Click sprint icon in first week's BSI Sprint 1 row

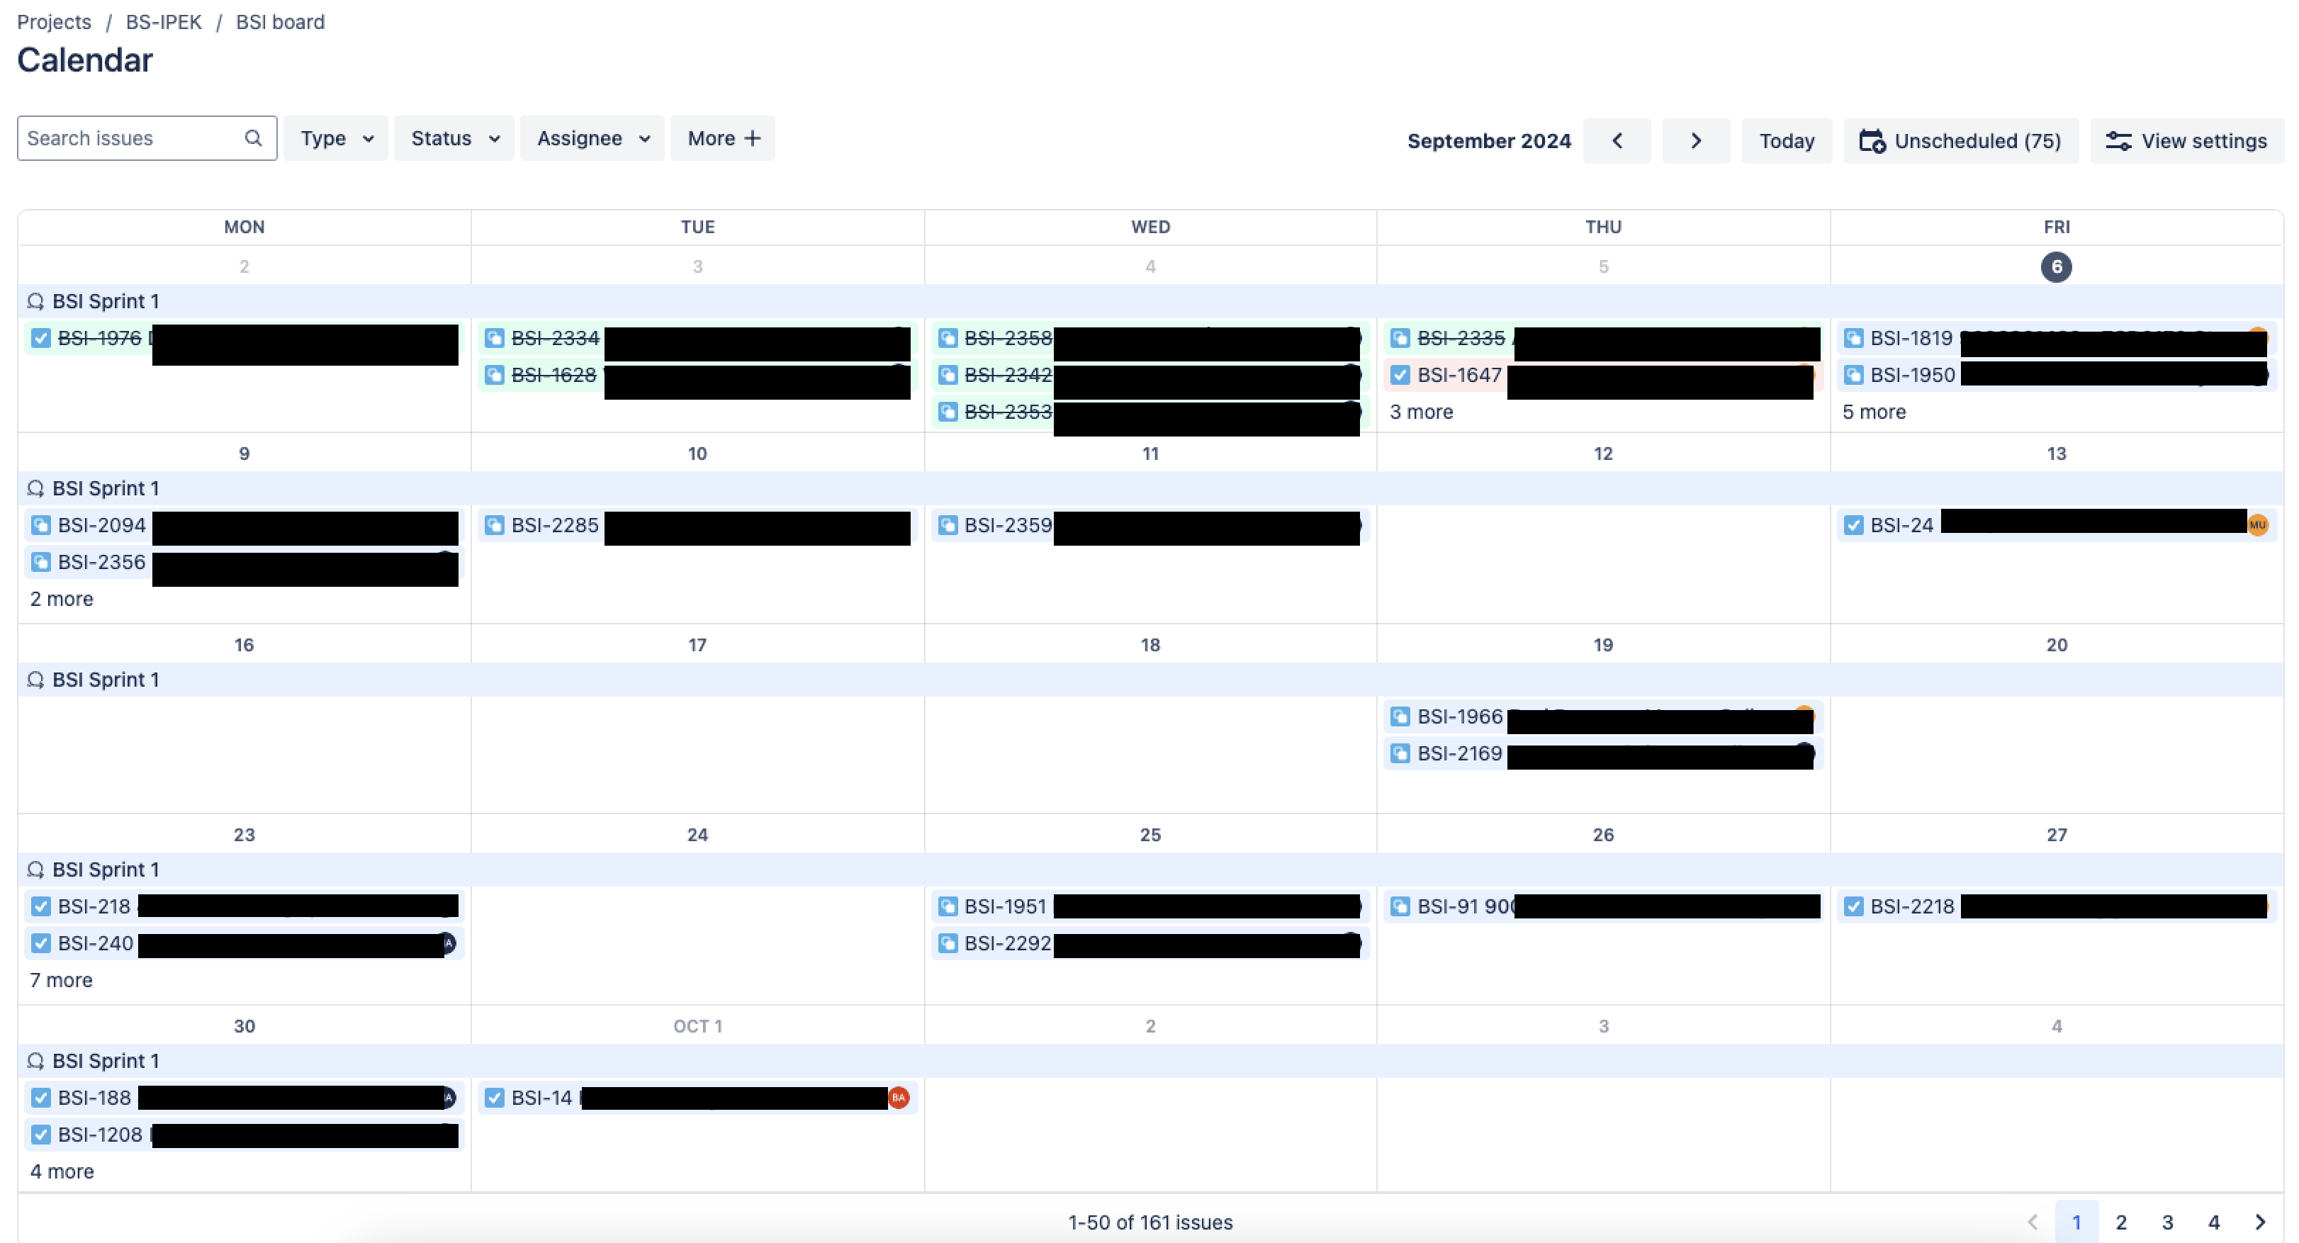coord(35,302)
